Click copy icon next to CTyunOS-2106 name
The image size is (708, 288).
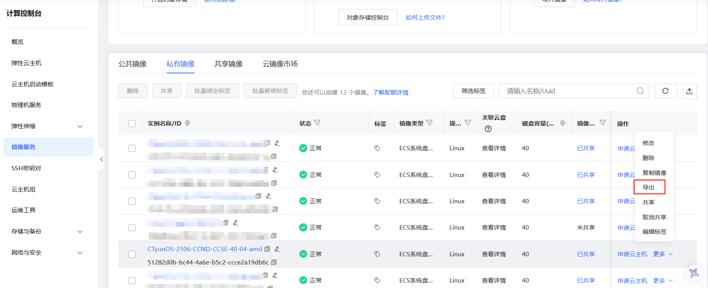click(267, 249)
